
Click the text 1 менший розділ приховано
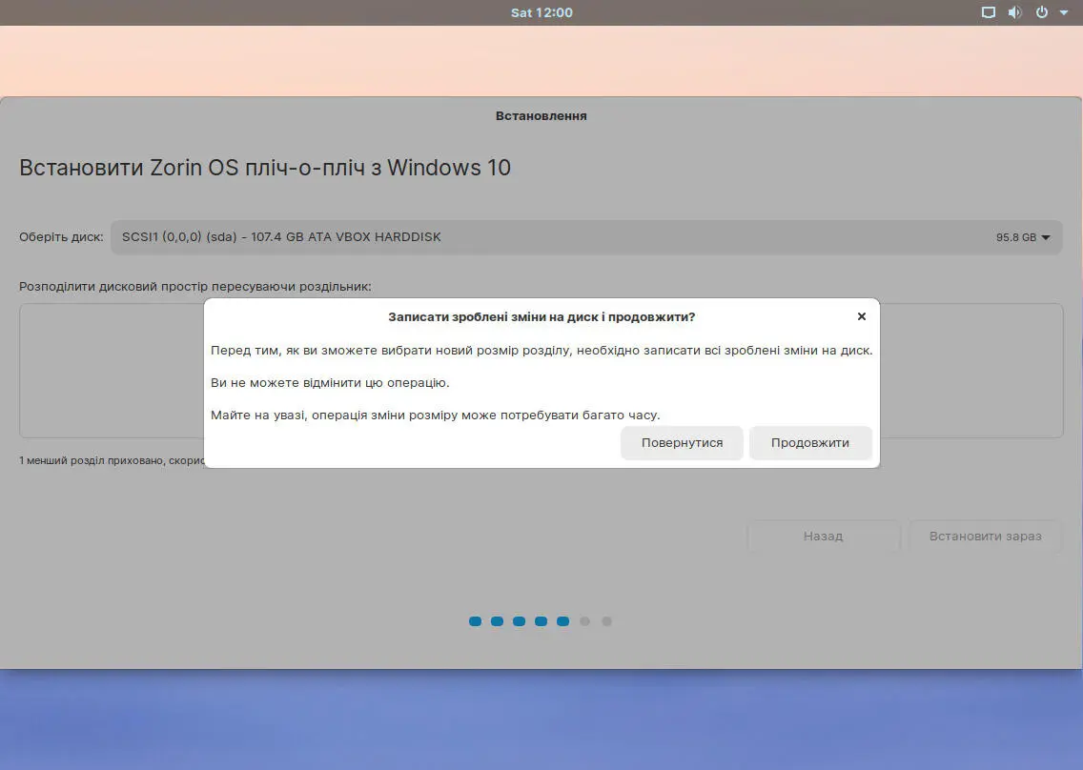pyautogui.click(x=112, y=460)
